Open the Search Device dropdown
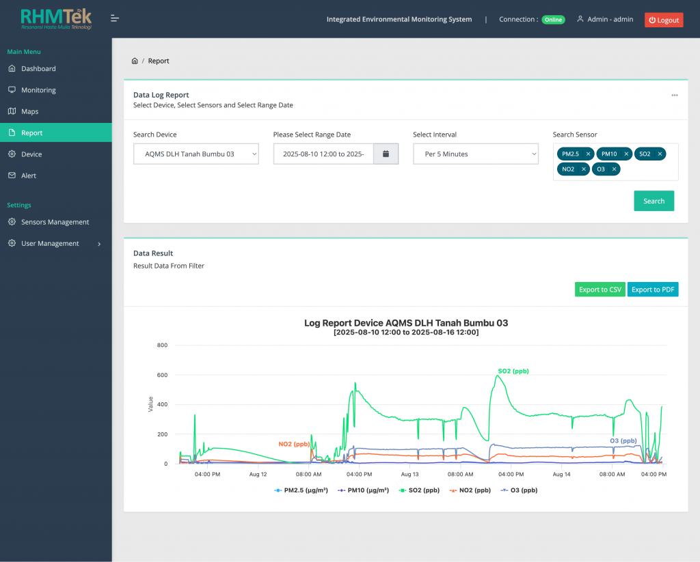The image size is (700, 562). (x=196, y=154)
